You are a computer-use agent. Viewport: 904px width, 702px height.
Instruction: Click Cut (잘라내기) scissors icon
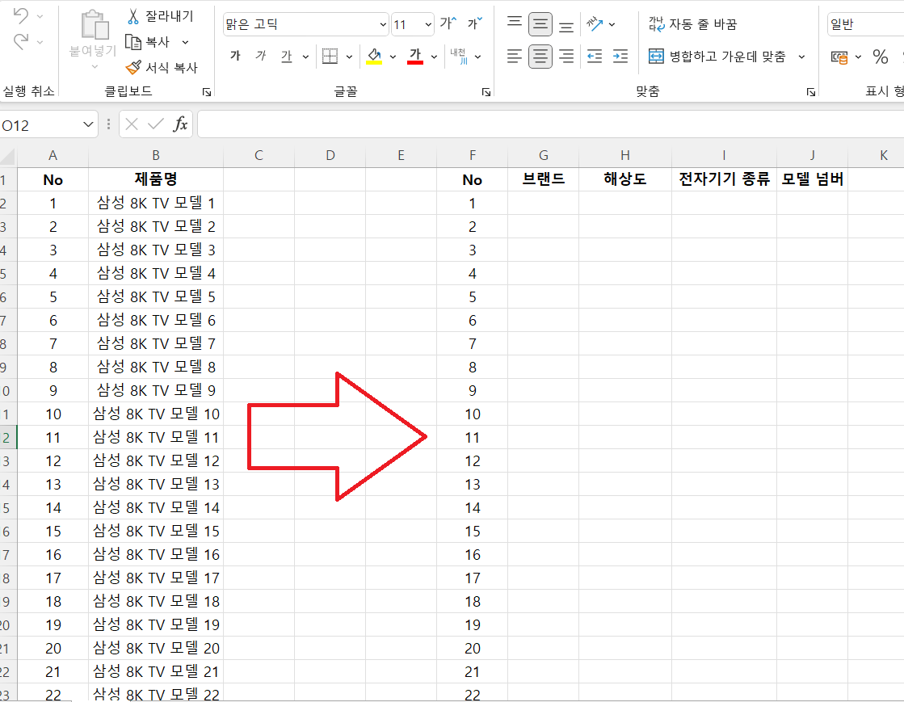[133, 16]
